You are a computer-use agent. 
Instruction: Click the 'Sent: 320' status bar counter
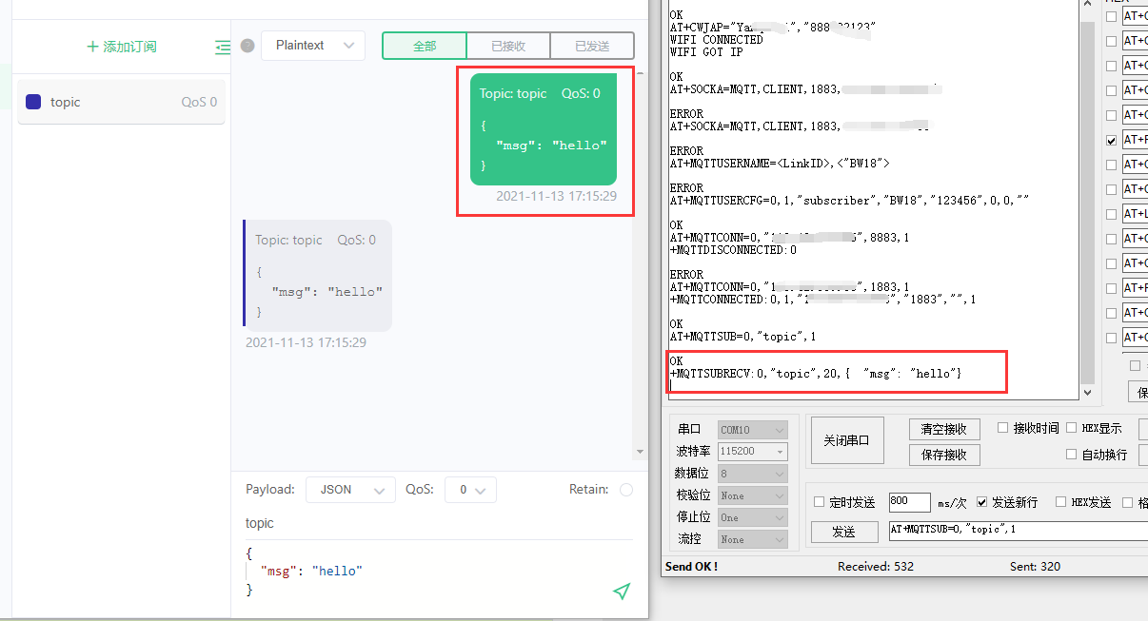[x=1036, y=567]
